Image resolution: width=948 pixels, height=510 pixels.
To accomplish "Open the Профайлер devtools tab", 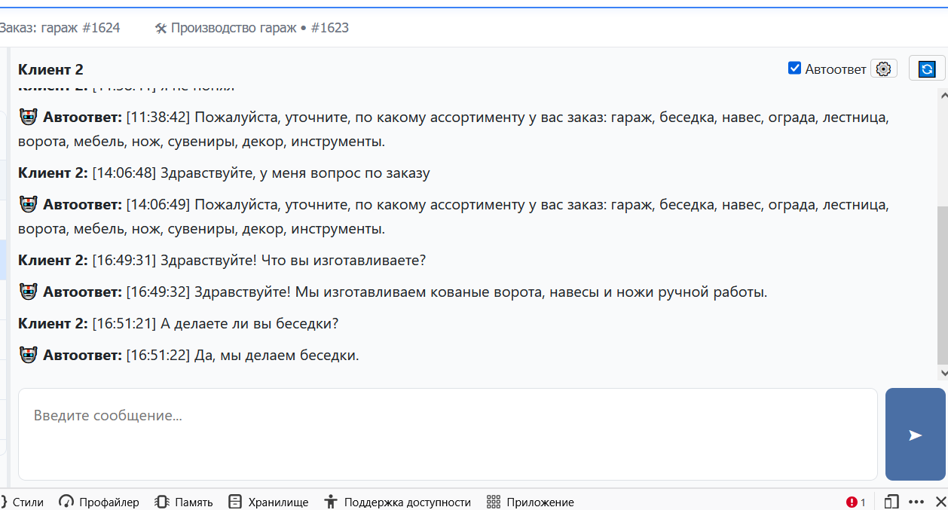I will [x=99, y=502].
